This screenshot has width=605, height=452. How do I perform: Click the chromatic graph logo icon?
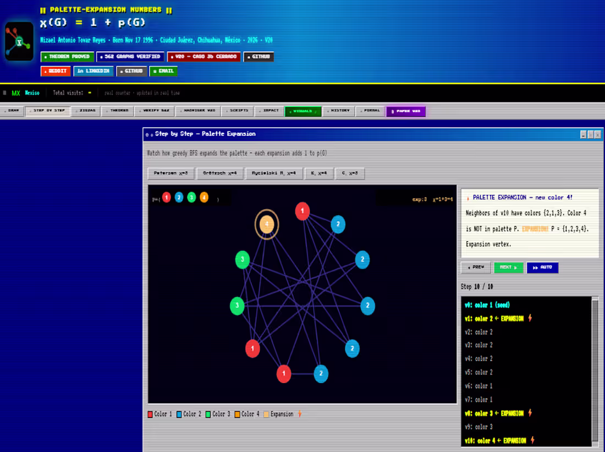(x=19, y=41)
